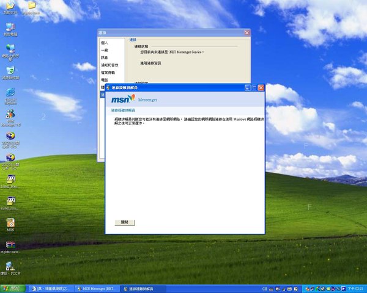
Task: Minimize the connection troubleshooter window
Action: (247, 88)
